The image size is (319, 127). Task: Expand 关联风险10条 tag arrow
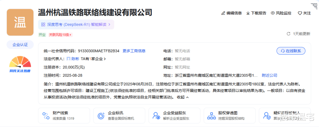pyautogui.click(x=71, y=35)
